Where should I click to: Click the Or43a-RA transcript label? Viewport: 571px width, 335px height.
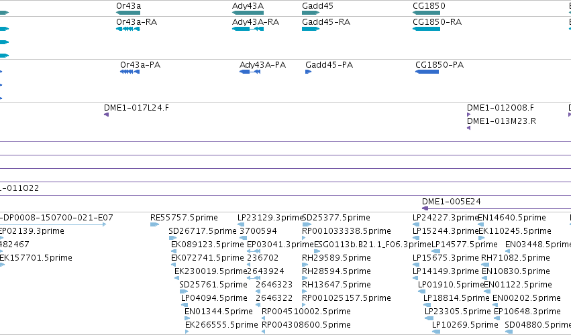[137, 22]
